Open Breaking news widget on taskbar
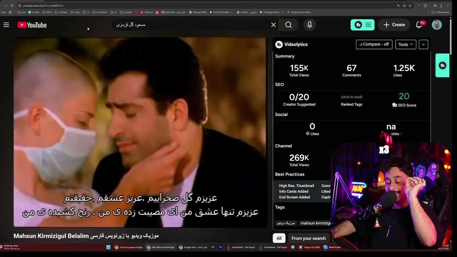 coord(11,247)
